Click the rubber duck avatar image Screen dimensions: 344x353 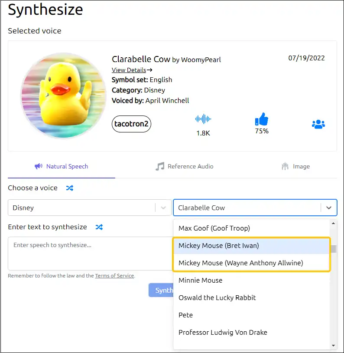(63, 96)
